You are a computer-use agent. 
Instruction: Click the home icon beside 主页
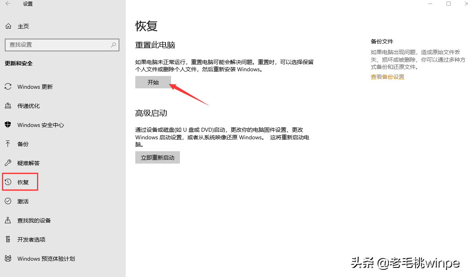pos(8,26)
